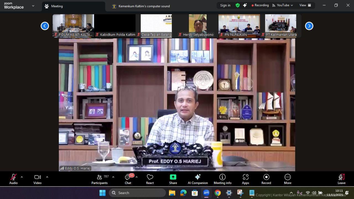Toggle the camera with Video button
The height and width of the screenshot is (199, 354).
pyautogui.click(x=37, y=179)
